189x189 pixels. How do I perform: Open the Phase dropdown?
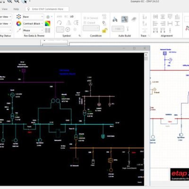(x=33, y=30)
